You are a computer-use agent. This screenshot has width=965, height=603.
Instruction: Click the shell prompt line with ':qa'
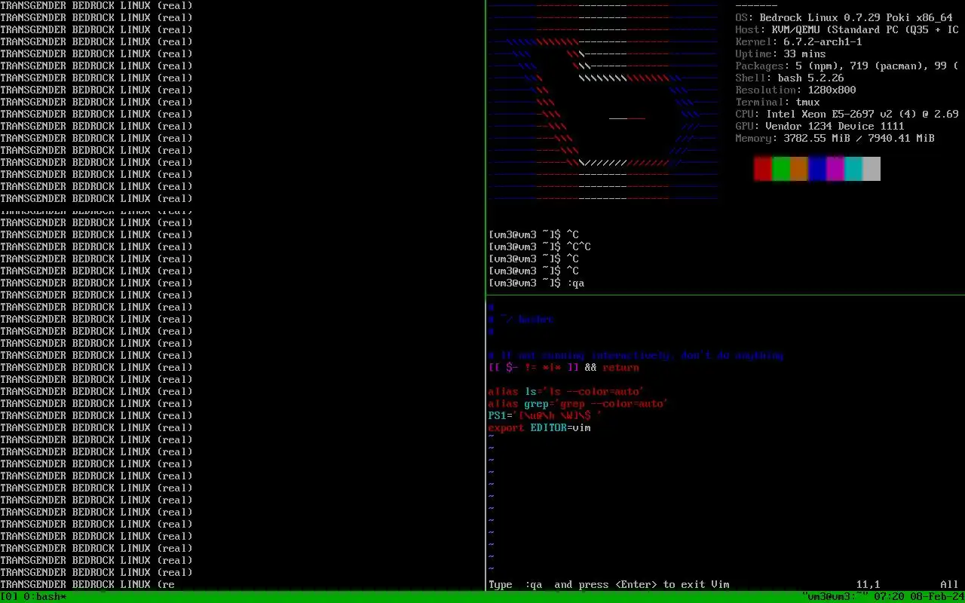click(537, 283)
